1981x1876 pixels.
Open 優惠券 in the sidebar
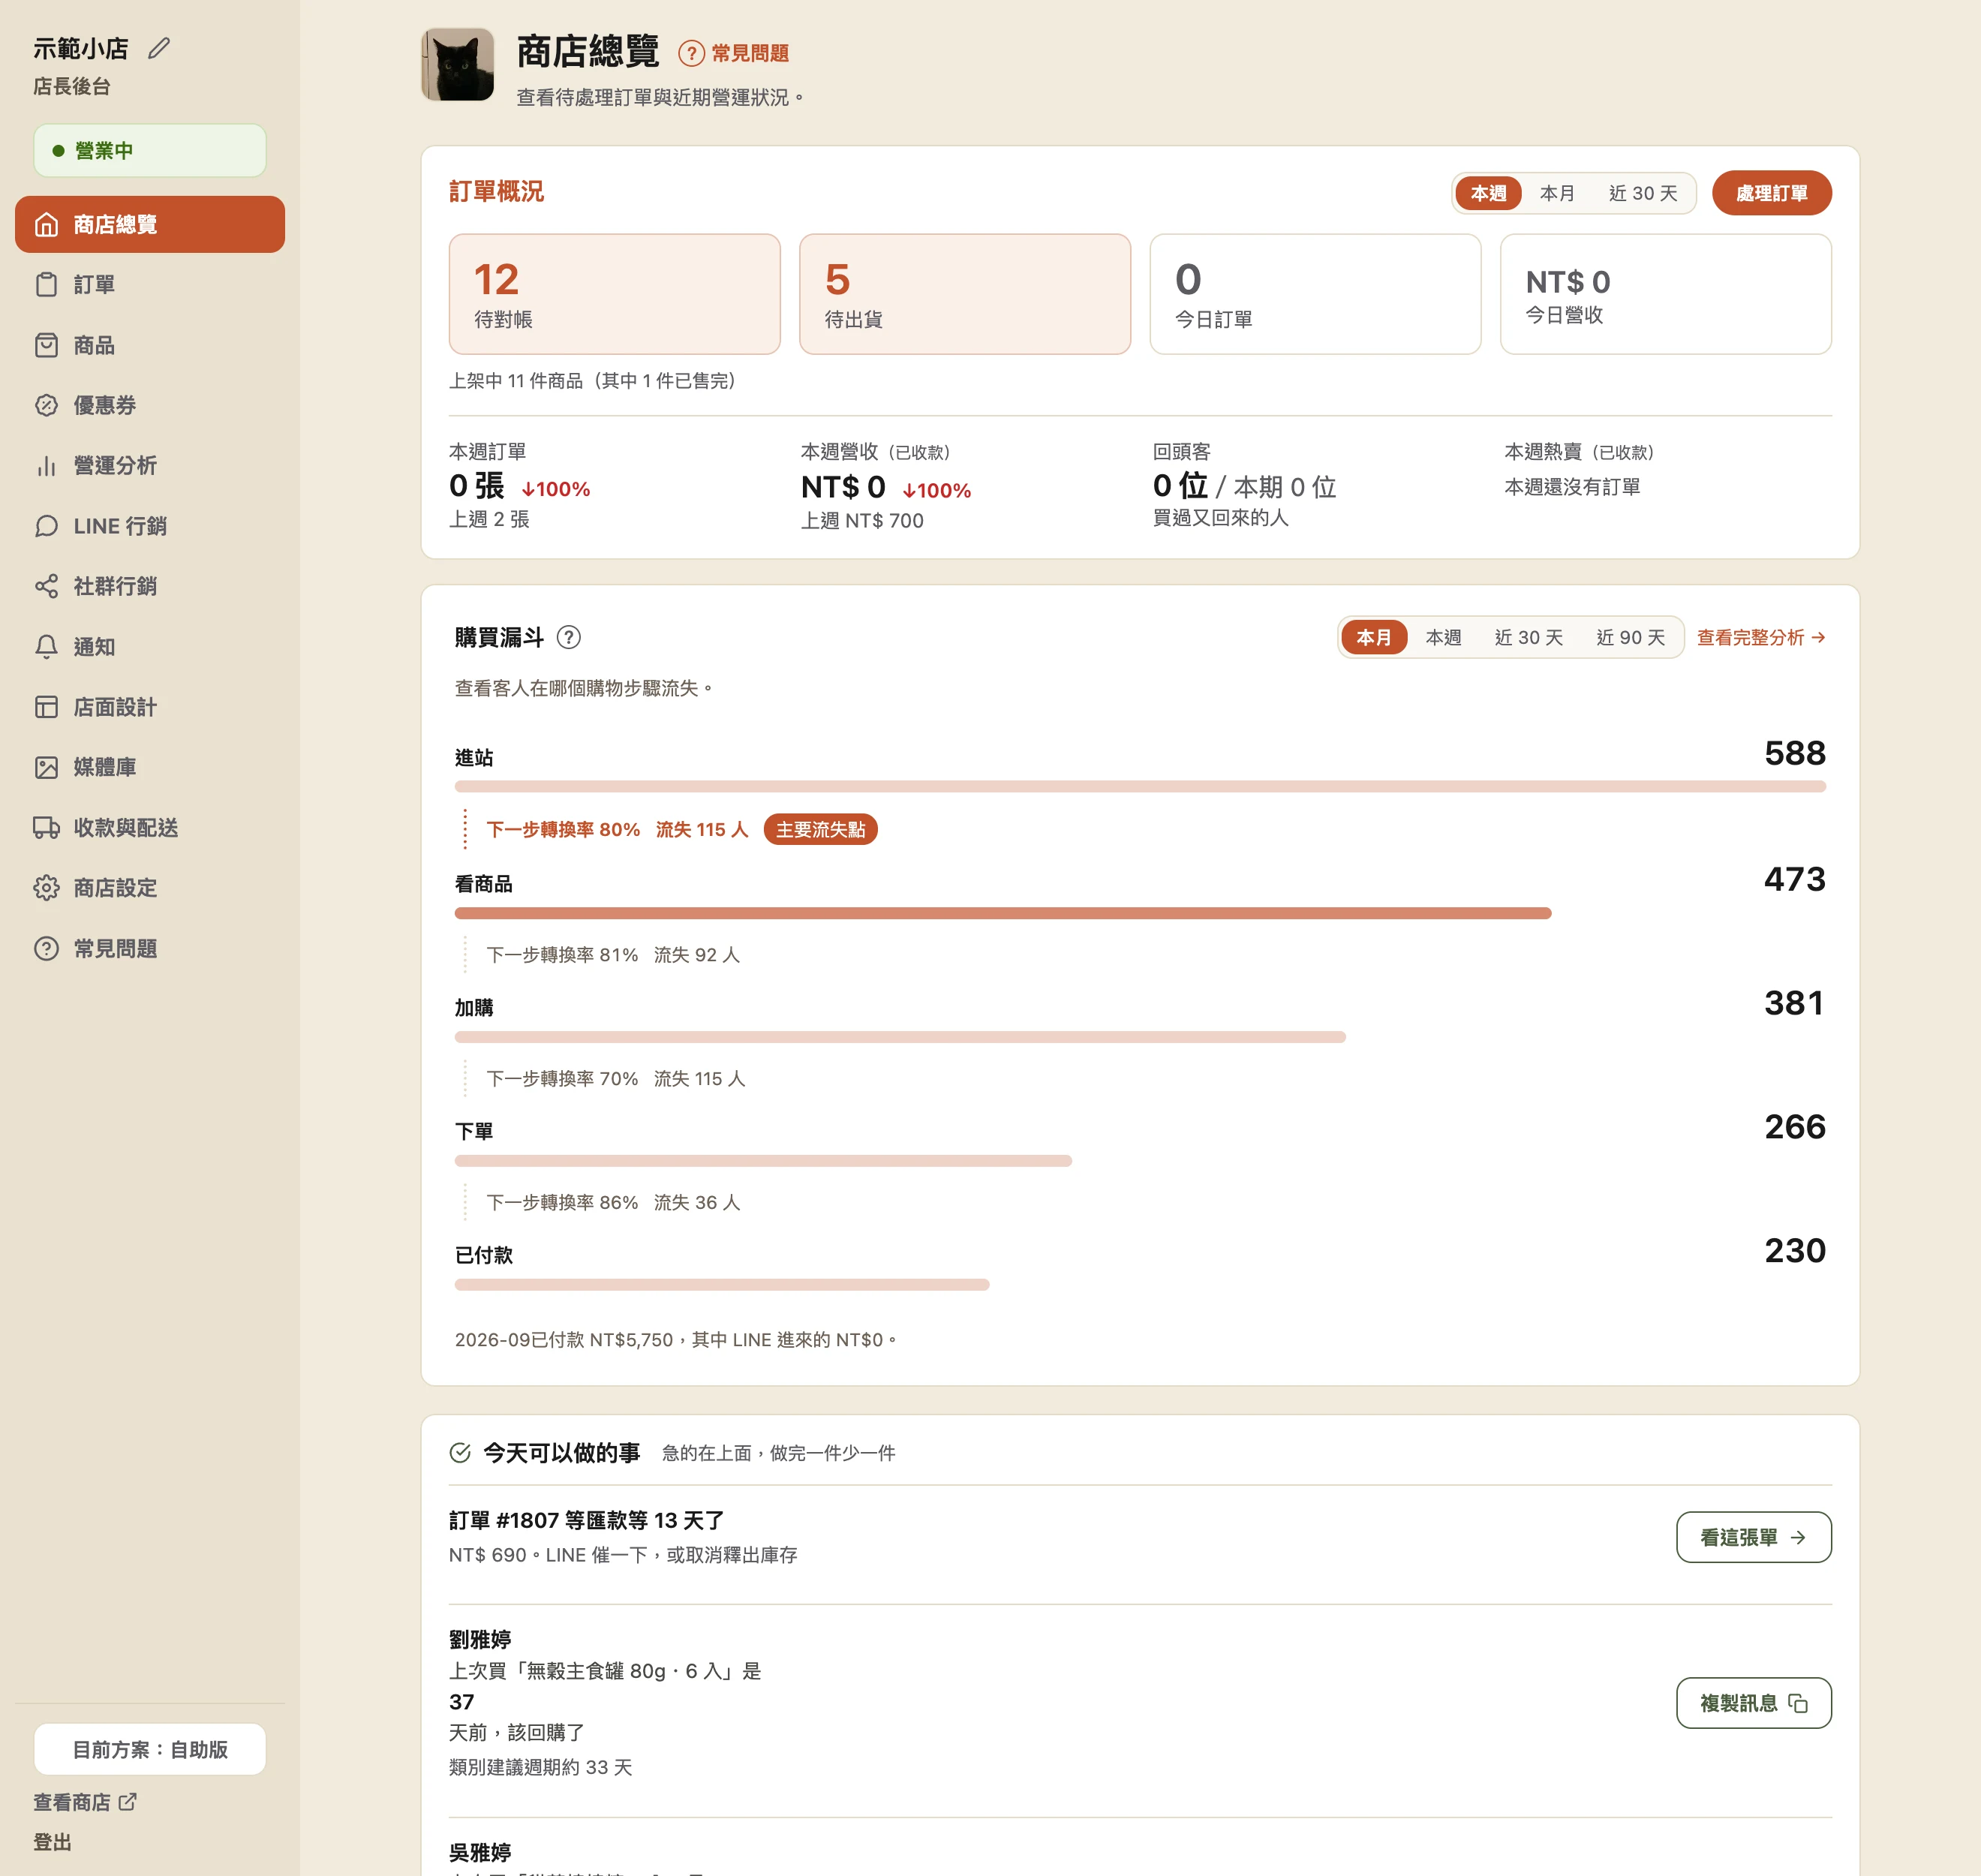[x=150, y=405]
